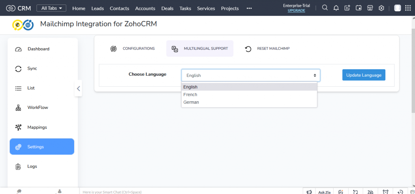This screenshot has width=415, height=194.
Task: Open the notifications bell icon
Action: click(336, 8)
